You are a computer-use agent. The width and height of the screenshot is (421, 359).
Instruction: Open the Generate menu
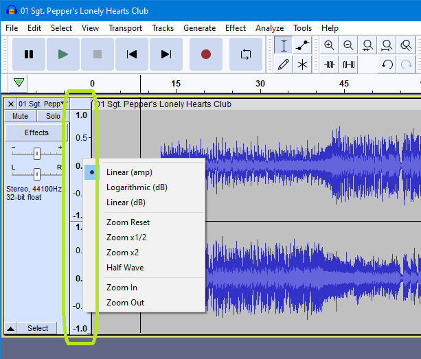pos(199,28)
